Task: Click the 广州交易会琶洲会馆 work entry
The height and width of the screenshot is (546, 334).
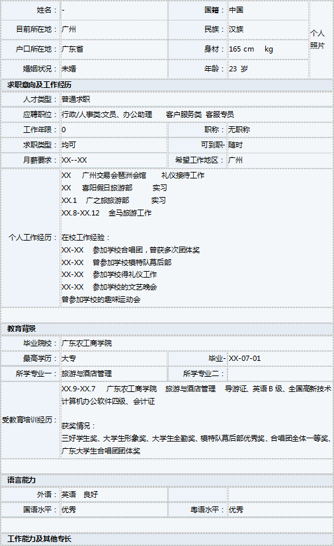Action: pos(114,175)
